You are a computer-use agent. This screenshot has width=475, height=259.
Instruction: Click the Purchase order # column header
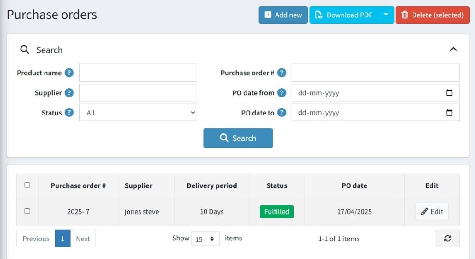tap(78, 186)
